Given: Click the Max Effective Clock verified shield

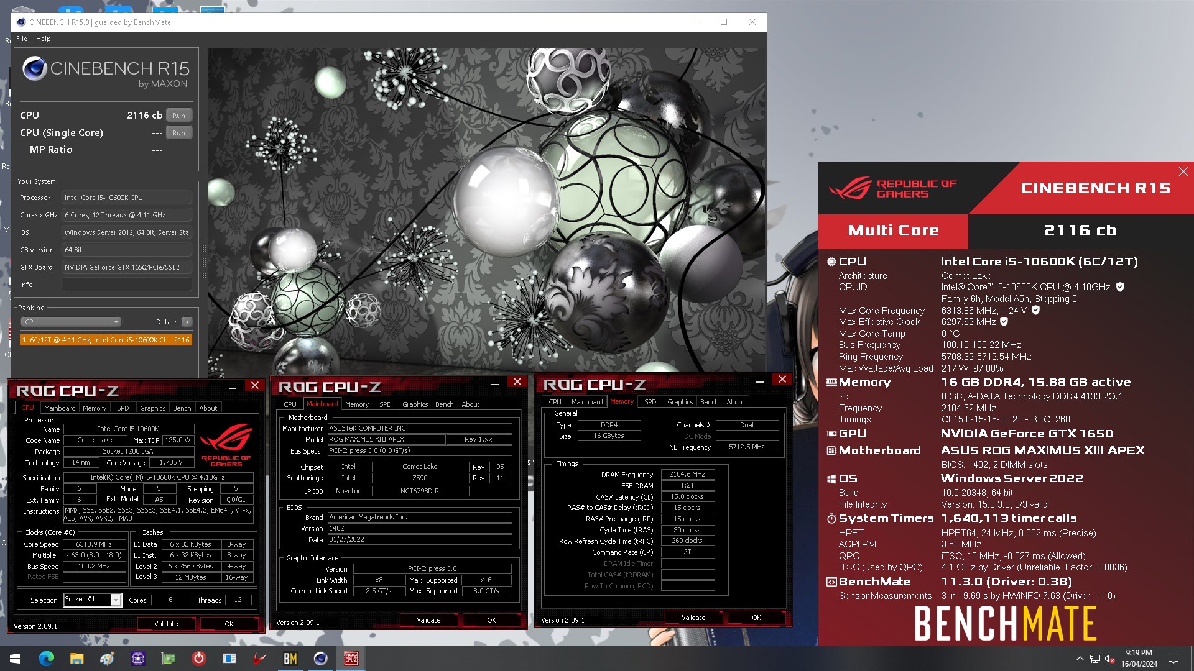Looking at the screenshot, I should (x=1004, y=322).
